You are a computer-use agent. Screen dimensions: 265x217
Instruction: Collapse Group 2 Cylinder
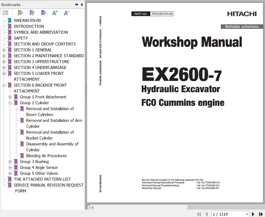(x=10, y=103)
